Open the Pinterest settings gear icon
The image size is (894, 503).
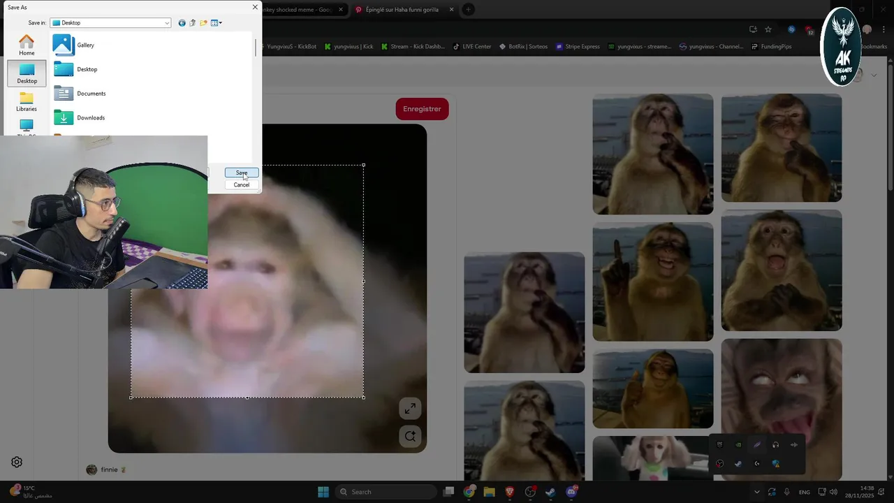pyautogui.click(x=17, y=462)
